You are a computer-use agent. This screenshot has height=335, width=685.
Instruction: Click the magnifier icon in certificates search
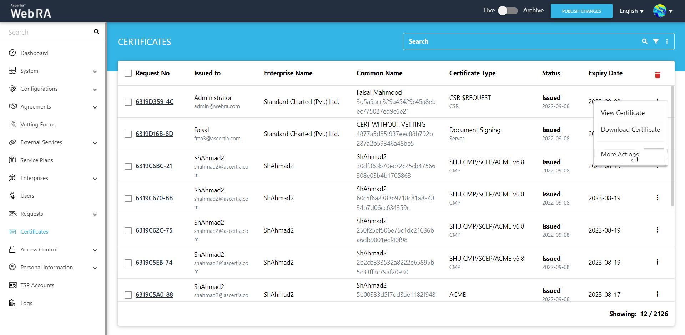pos(644,41)
